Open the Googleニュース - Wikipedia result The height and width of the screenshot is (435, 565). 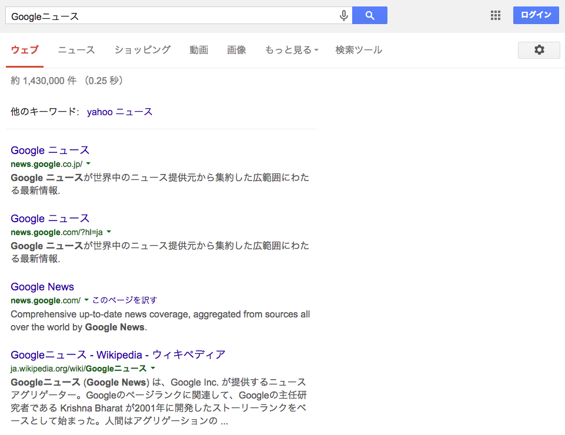click(118, 354)
